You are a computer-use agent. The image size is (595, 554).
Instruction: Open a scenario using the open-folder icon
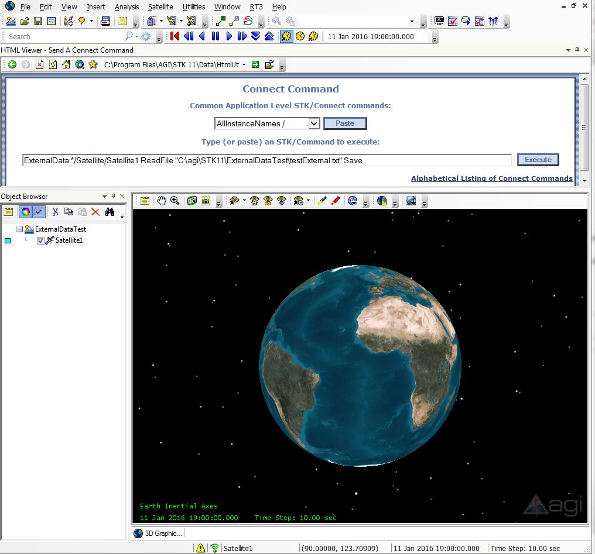pyautogui.click(x=25, y=21)
